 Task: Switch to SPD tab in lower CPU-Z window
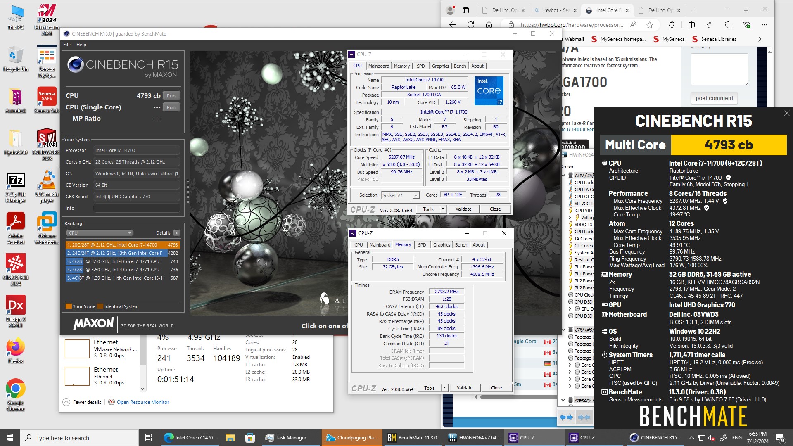click(422, 245)
